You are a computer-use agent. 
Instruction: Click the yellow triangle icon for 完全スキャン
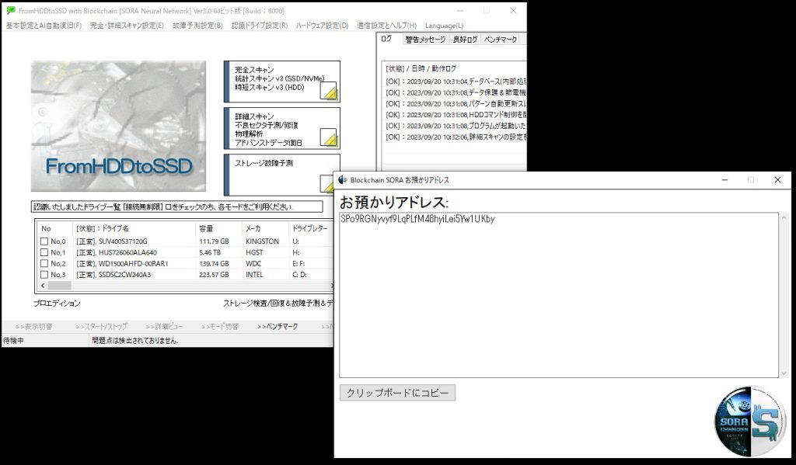click(329, 92)
